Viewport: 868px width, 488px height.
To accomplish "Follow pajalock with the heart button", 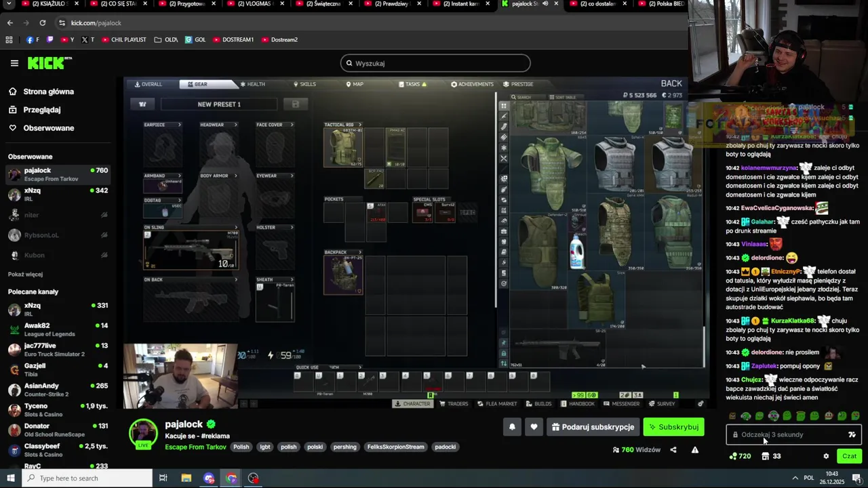I will tap(534, 427).
